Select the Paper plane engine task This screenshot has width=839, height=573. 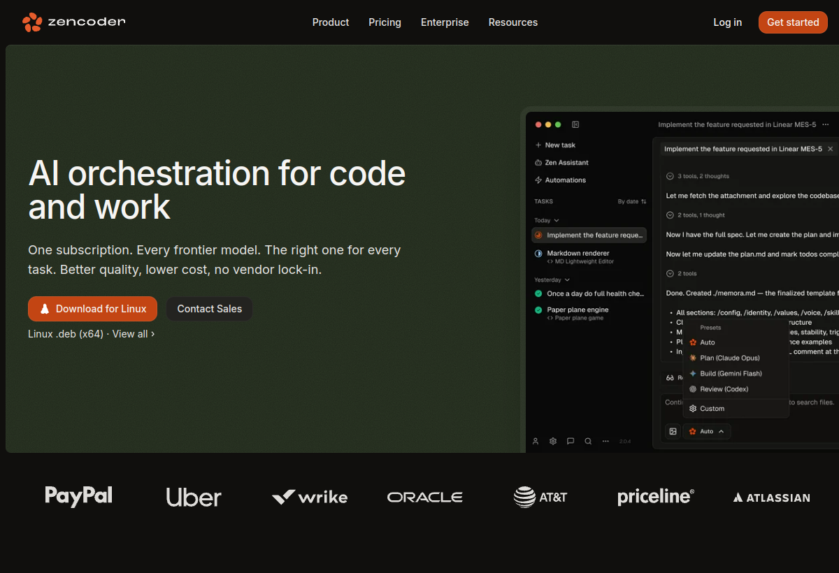coord(589,313)
